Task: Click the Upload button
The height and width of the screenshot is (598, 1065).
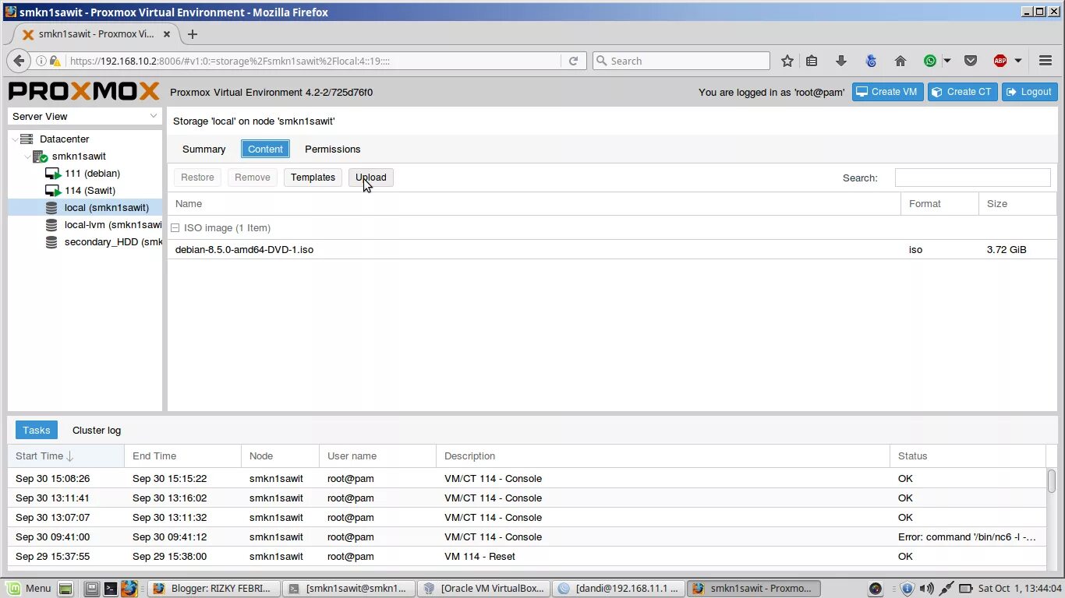Action: 371,177
